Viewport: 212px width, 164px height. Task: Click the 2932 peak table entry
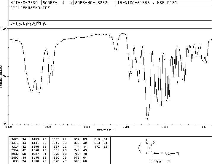[x=15, y=154]
